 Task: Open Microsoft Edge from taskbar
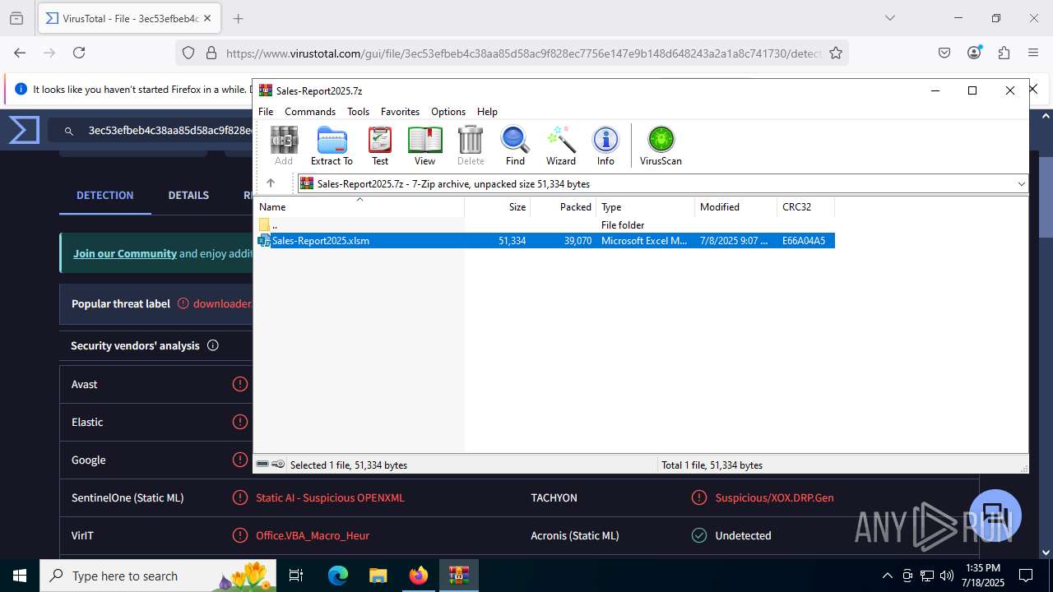point(338,576)
